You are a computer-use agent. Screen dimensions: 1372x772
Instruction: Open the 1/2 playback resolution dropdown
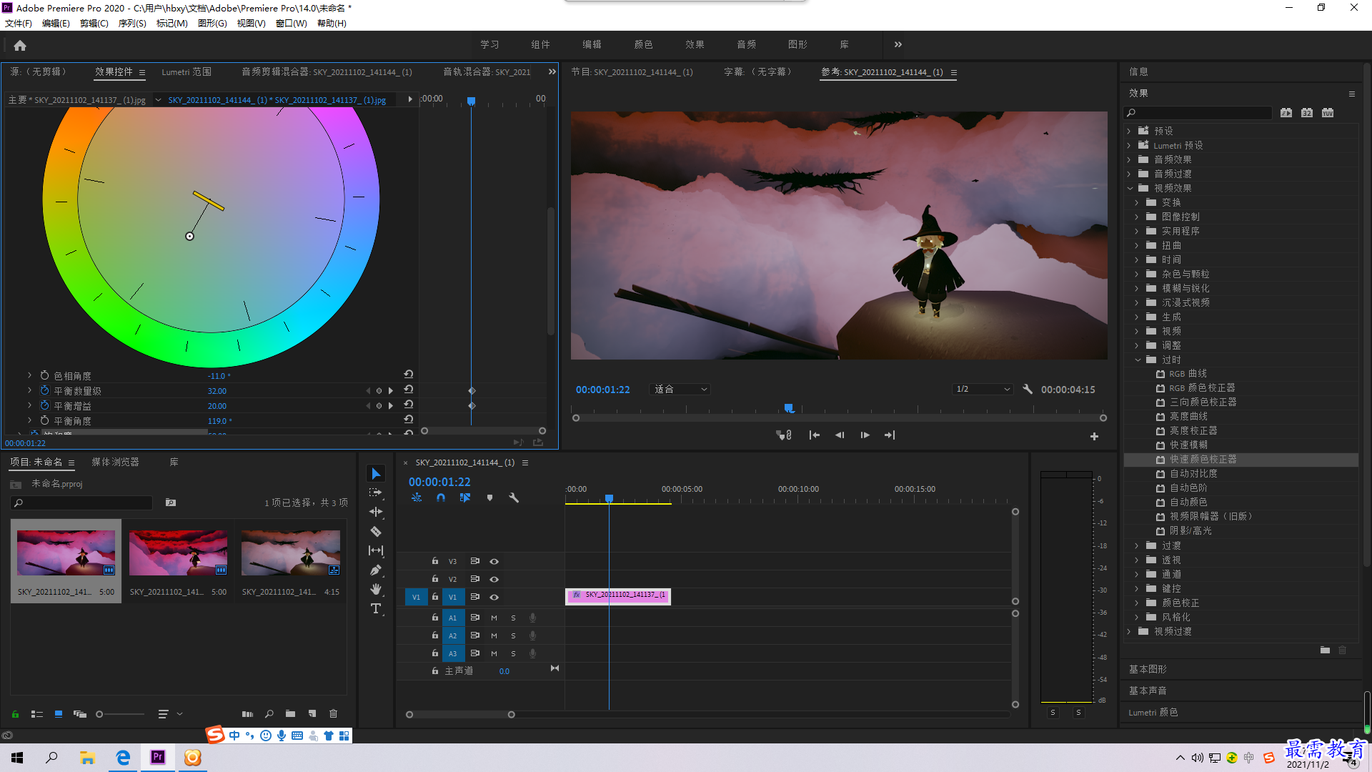tap(983, 390)
